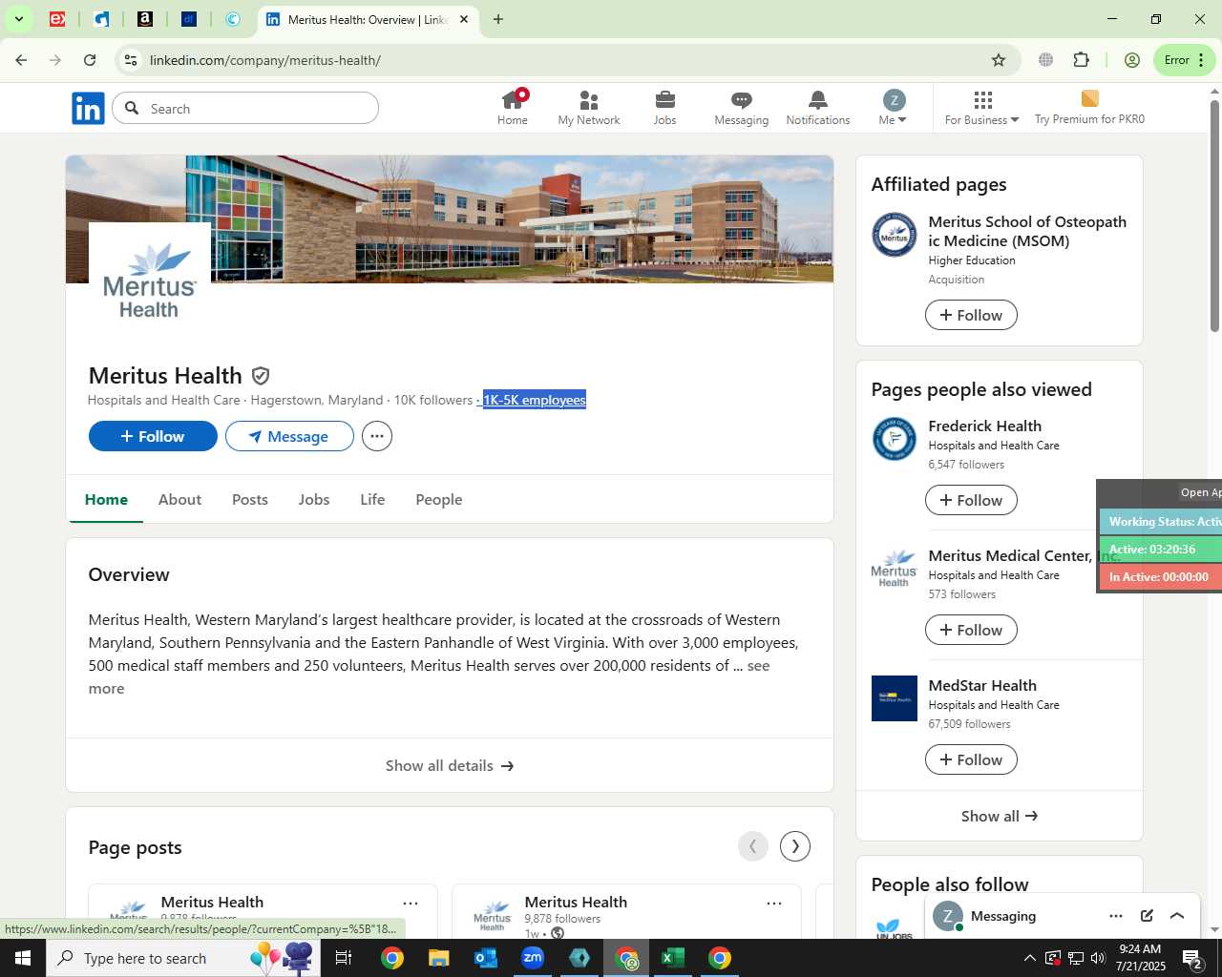Click the LinkedIn search field

click(245, 109)
